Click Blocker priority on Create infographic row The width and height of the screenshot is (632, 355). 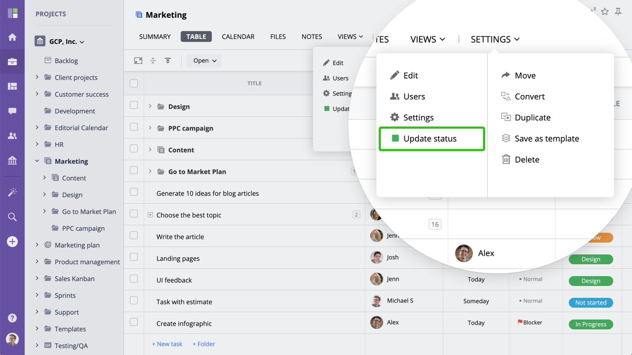point(530,322)
